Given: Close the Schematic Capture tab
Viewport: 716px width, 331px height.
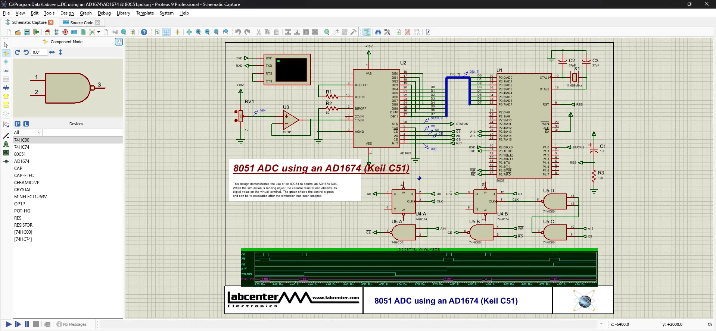Looking at the screenshot, I should 51,22.
